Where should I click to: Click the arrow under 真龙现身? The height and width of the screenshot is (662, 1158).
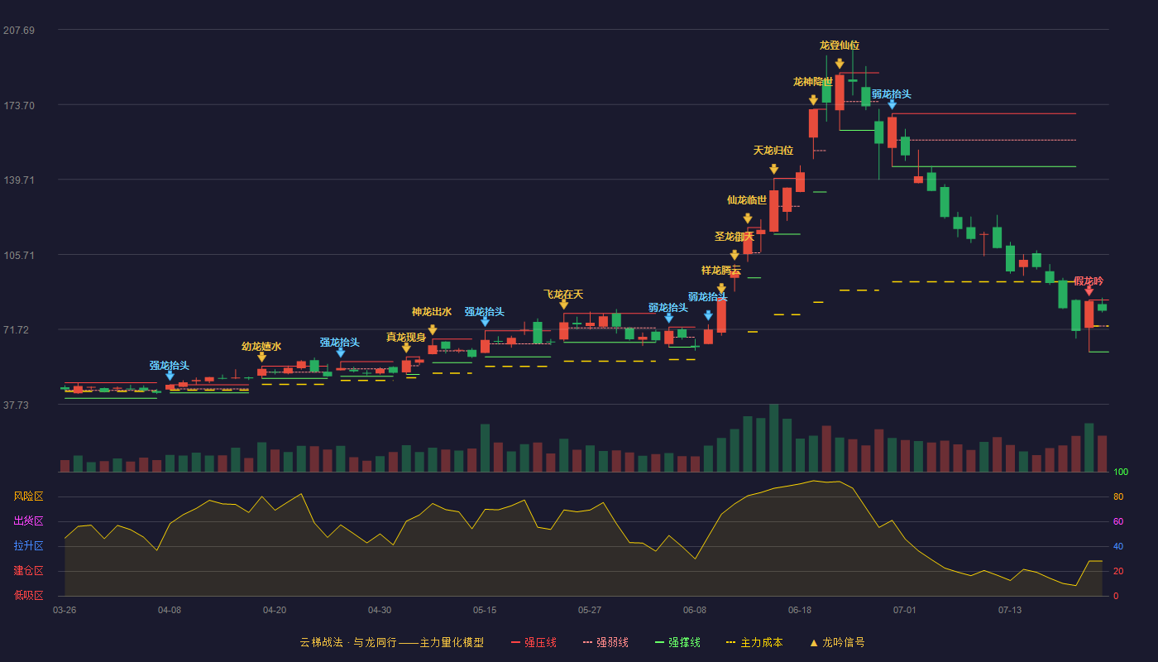point(406,348)
